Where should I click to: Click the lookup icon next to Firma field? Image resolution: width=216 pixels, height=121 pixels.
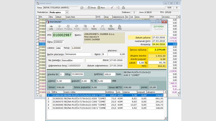coord(82,8)
